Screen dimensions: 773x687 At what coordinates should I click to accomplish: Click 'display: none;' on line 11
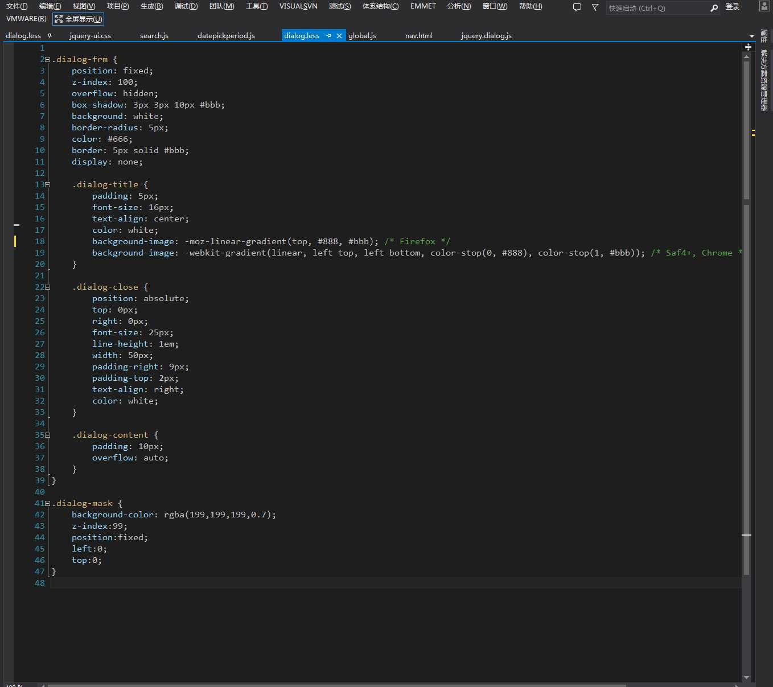(107, 162)
